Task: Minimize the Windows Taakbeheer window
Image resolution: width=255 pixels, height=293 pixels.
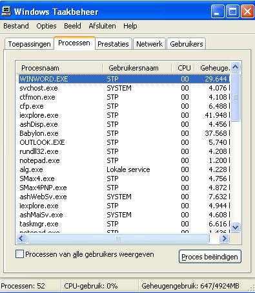Action: click(218, 11)
